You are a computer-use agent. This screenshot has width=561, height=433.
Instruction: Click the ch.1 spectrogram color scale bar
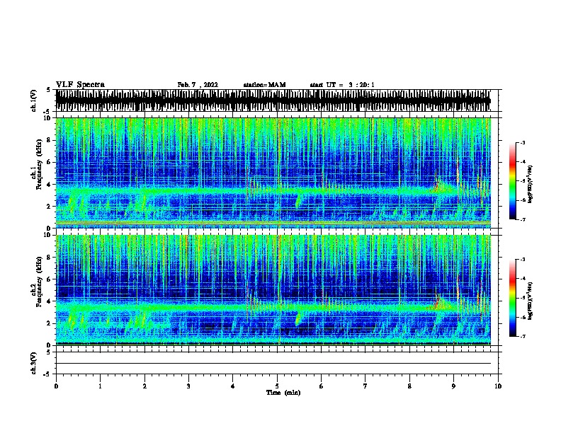(513, 181)
